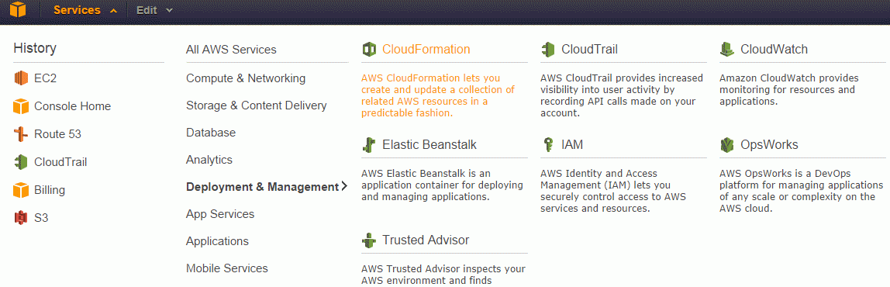890x287 pixels.
Task: Expand Deployment & Management category chevron
Action: [x=344, y=186]
